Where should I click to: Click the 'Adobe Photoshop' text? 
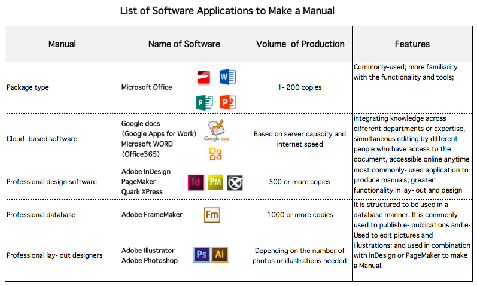(x=150, y=261)
